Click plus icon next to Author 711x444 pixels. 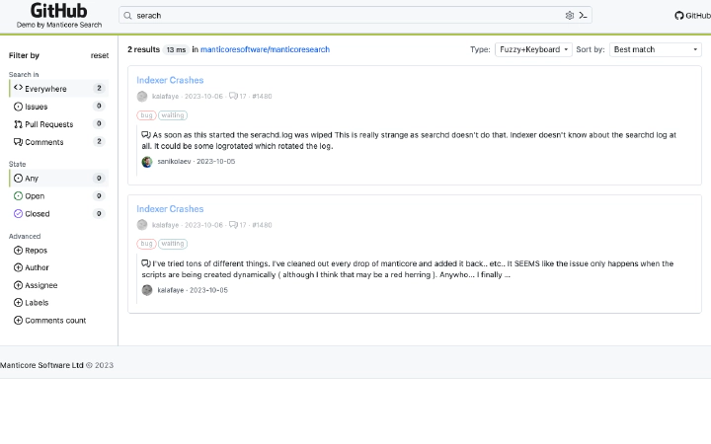[x=18, y=267]
